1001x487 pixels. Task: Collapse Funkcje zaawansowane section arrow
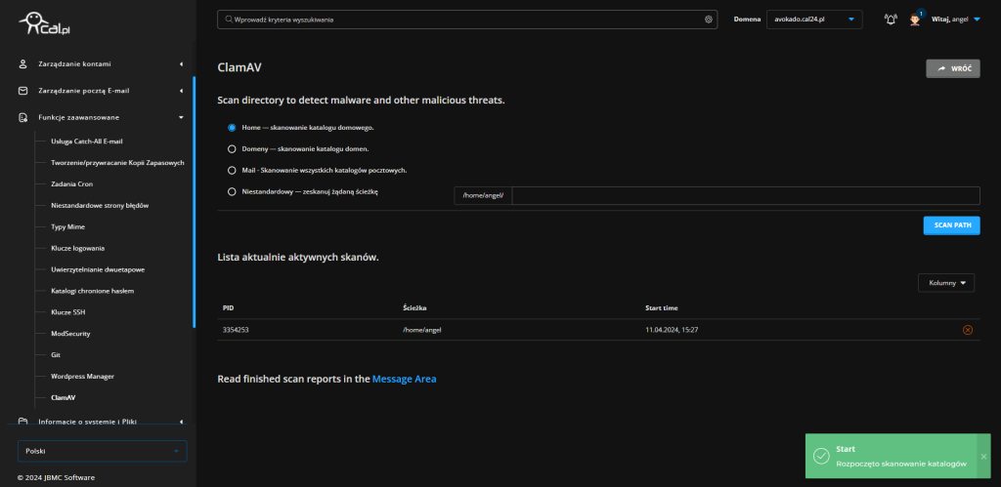click(181, 117)
